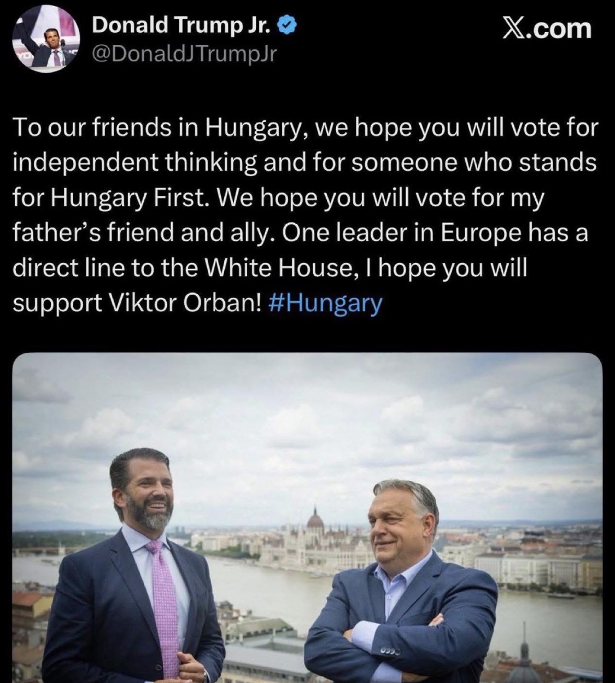Click "Hungary First" in the tweet text

point(129,199)
